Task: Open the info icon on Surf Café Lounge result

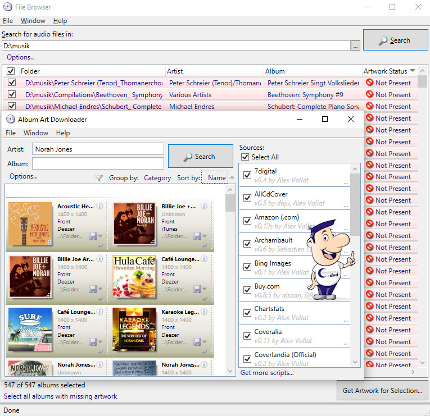Action: [x=100, y=312]
